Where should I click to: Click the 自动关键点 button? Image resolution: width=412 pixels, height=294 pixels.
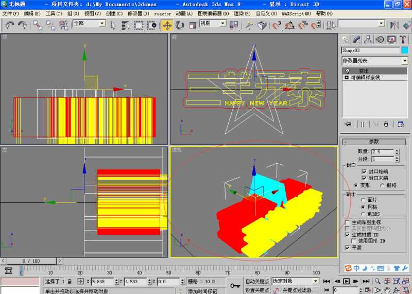pyautogui.click(x=257, y=282)
